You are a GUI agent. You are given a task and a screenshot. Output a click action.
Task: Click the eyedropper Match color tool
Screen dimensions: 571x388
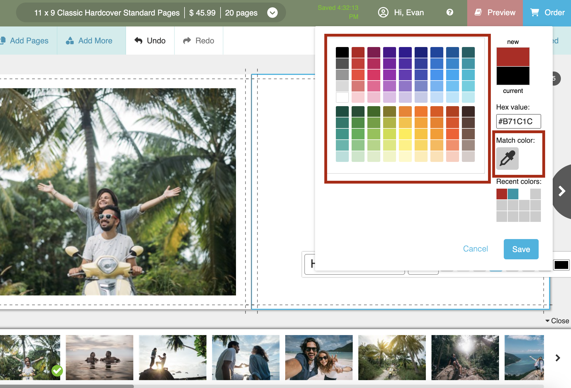(507, 159)
